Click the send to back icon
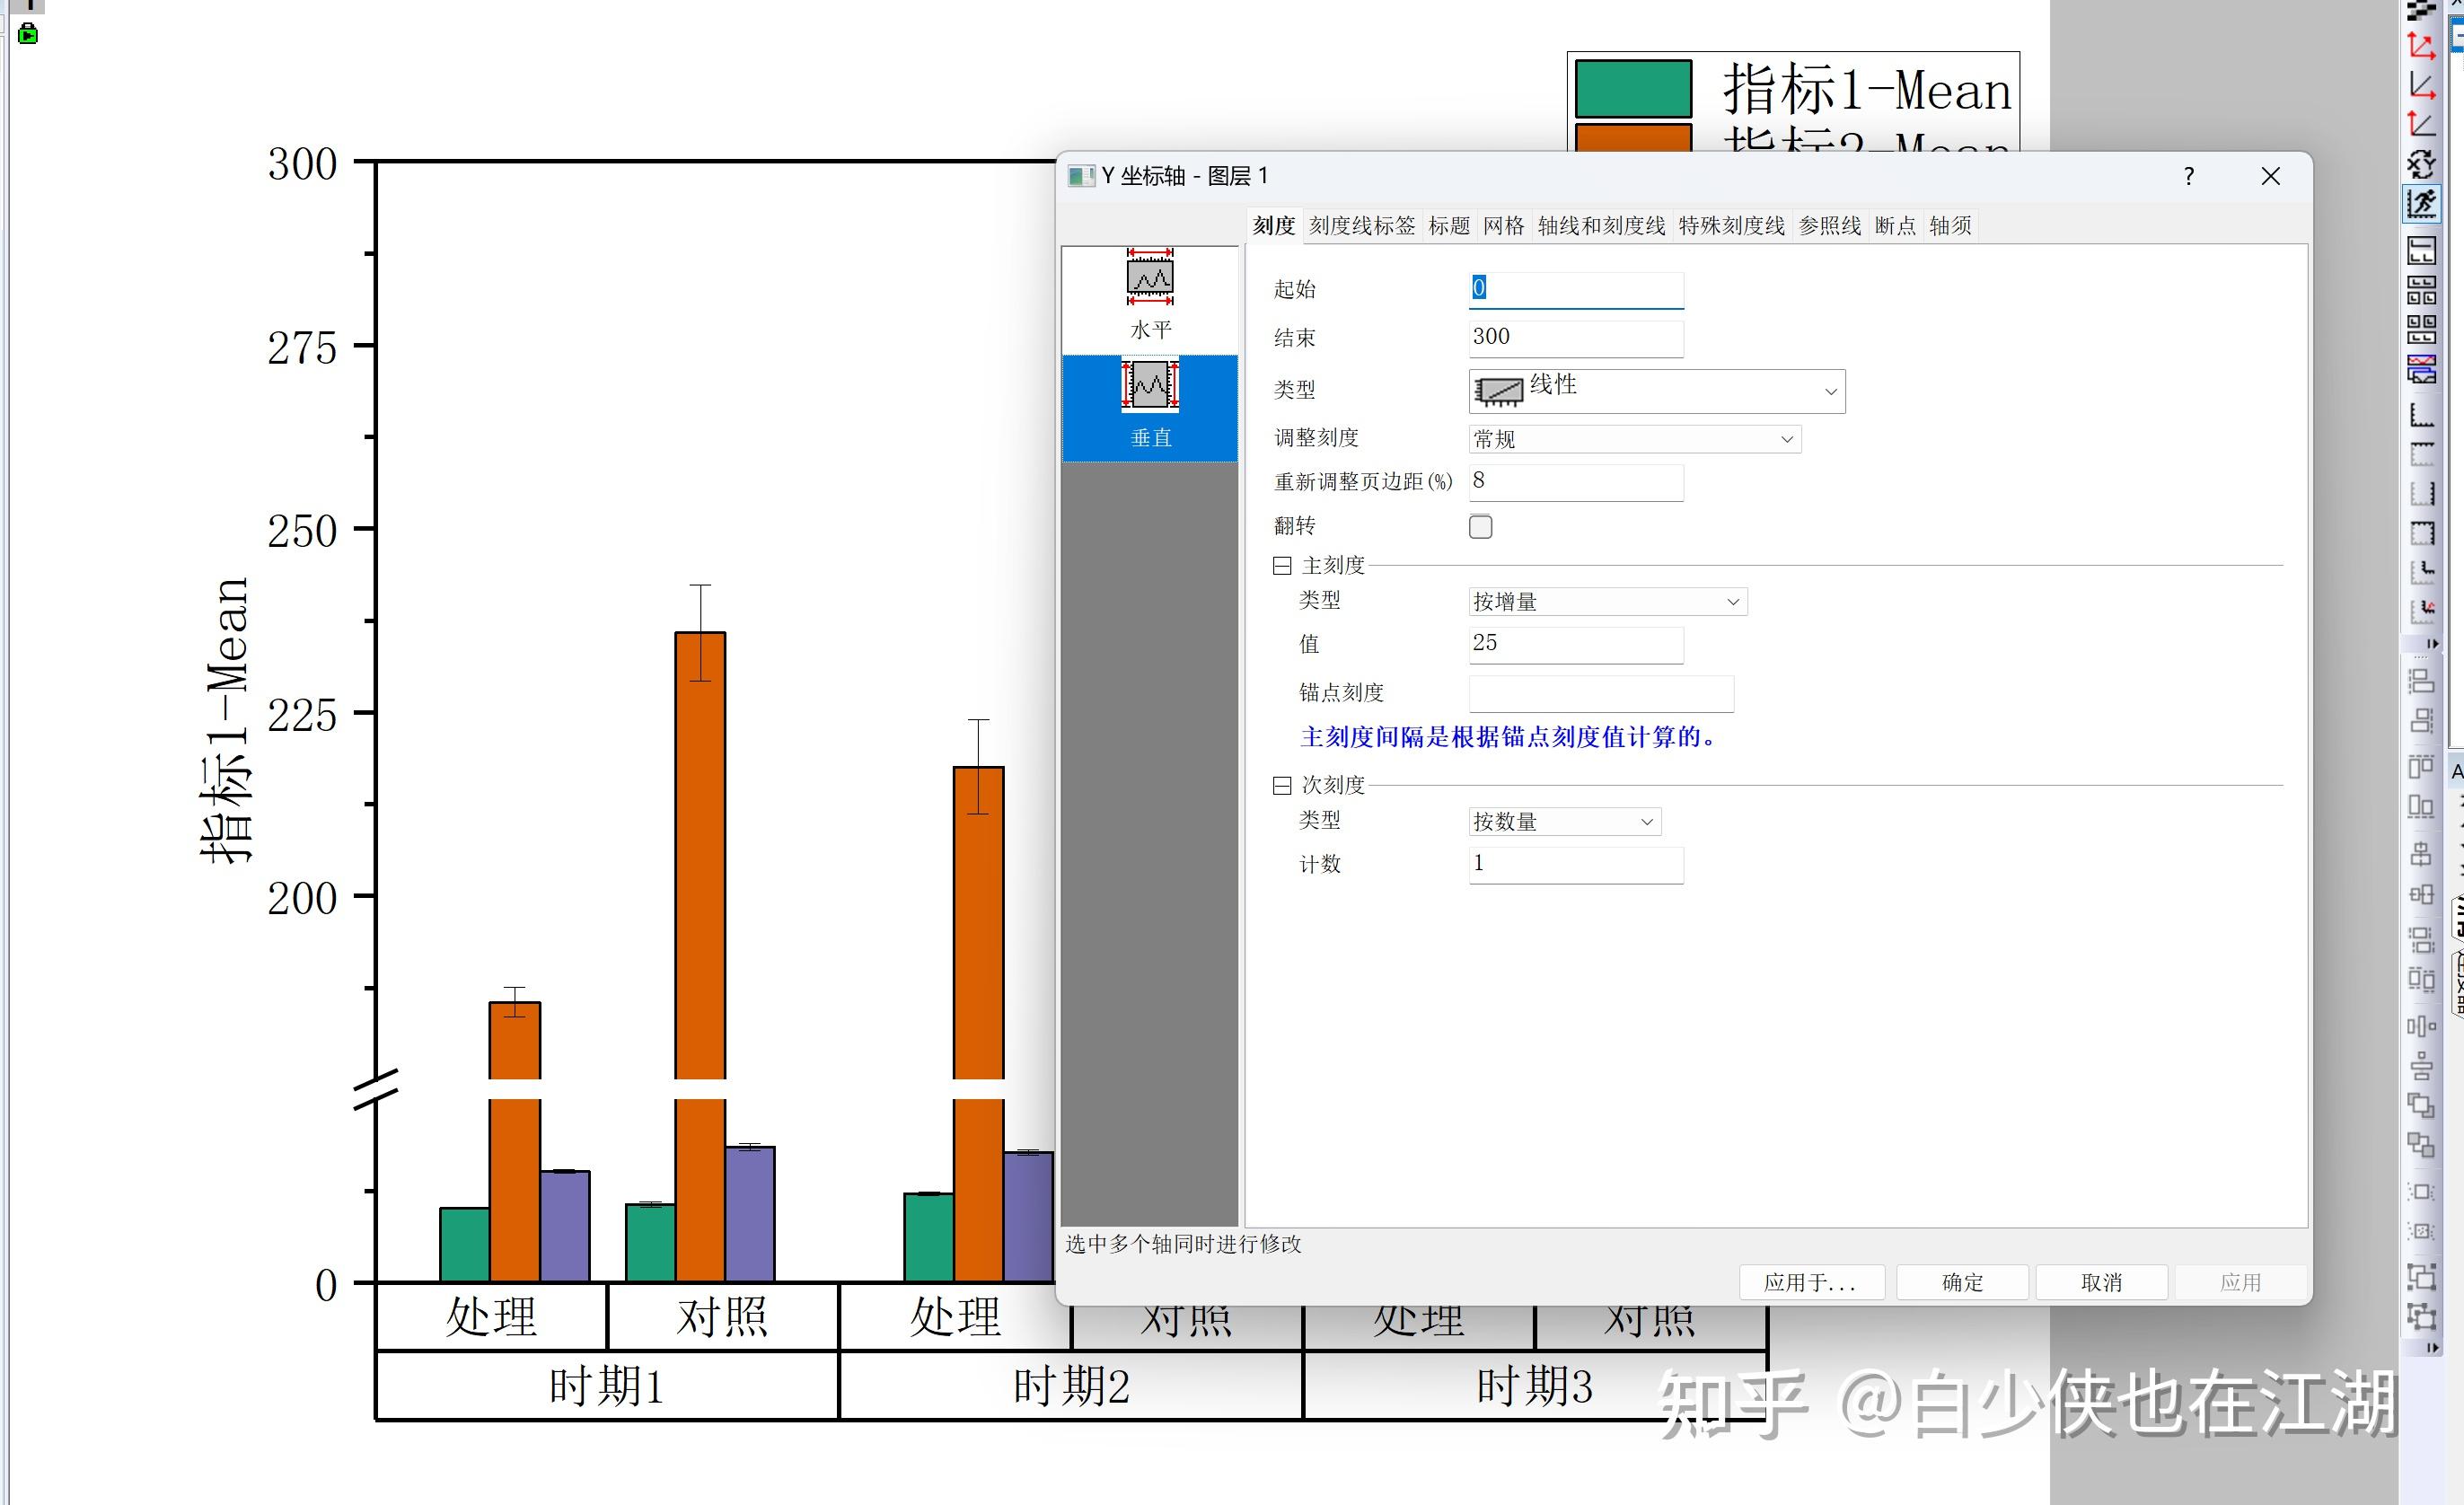The height and width of the screenshot is (1505, 2464). pyautogui.click(x=2421, y=1144)
